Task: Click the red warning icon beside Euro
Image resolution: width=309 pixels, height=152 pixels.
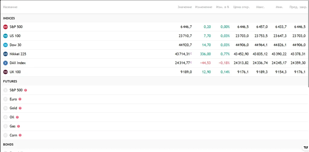Action: point(20,99)
